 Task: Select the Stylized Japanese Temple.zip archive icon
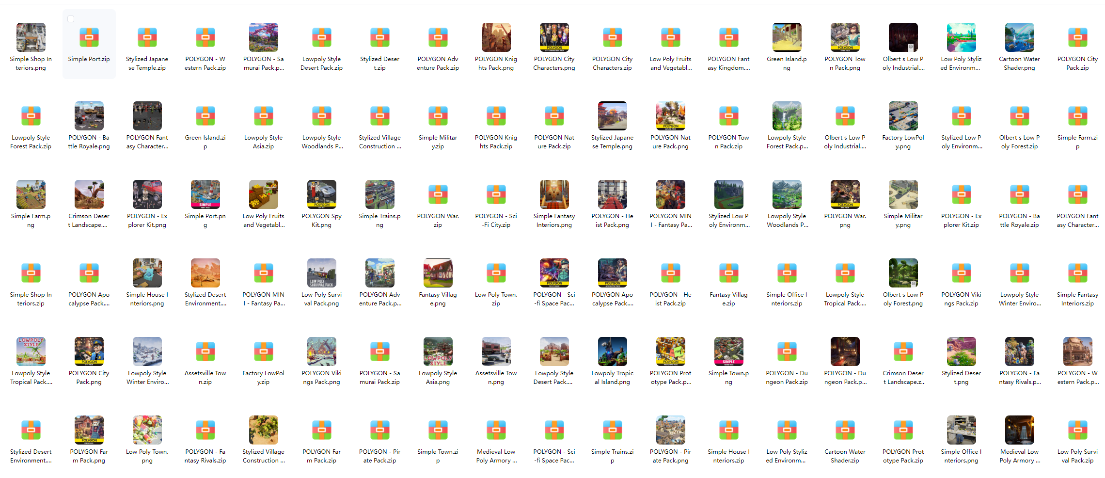click(x=147, y=37)
